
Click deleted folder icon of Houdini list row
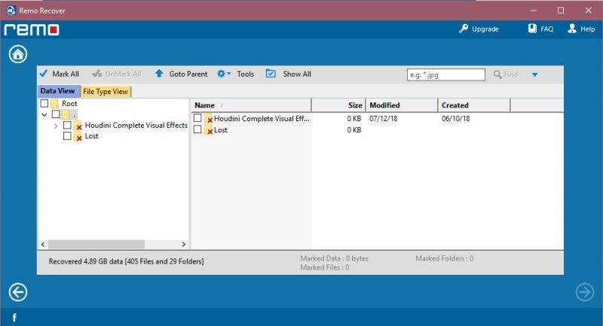[209, 119]
